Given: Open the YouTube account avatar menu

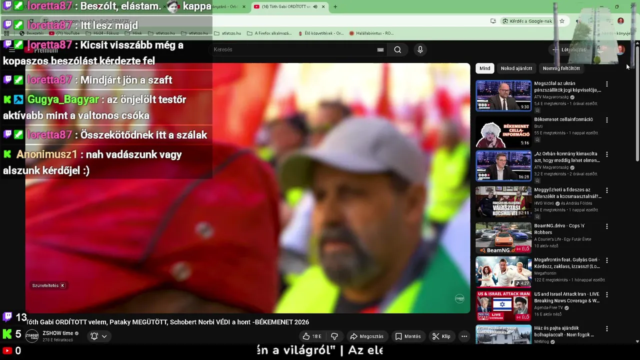Looking at the screenshot, I should point(620,49).
